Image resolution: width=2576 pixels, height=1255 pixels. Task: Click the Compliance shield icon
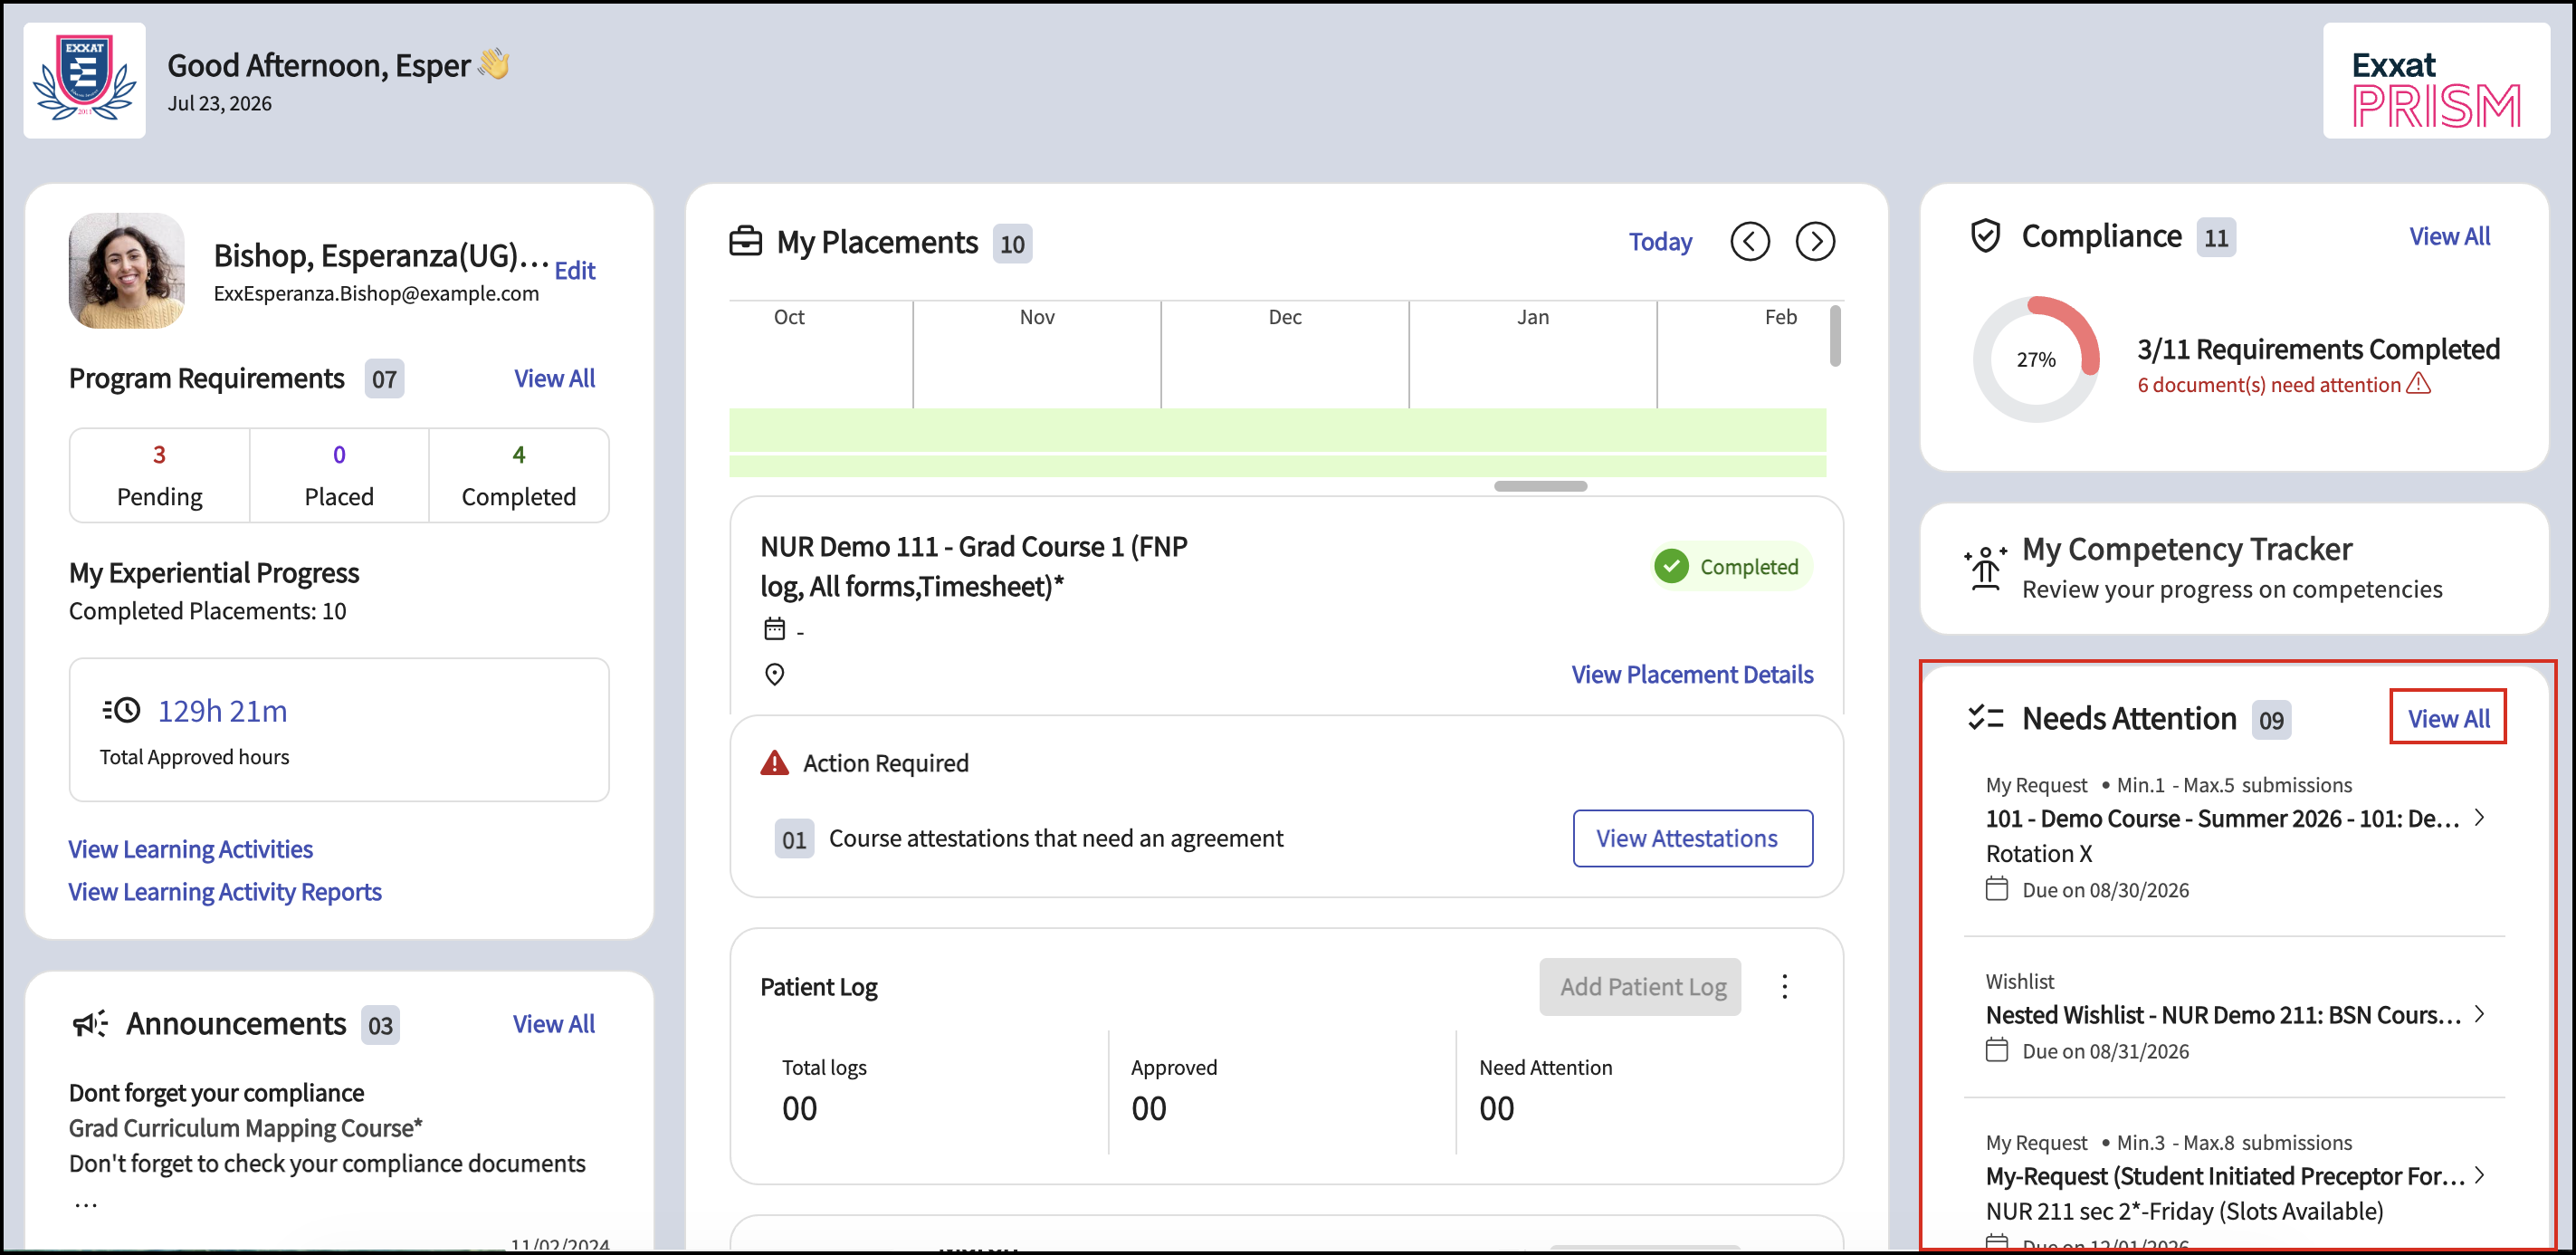click(1985, 236)
